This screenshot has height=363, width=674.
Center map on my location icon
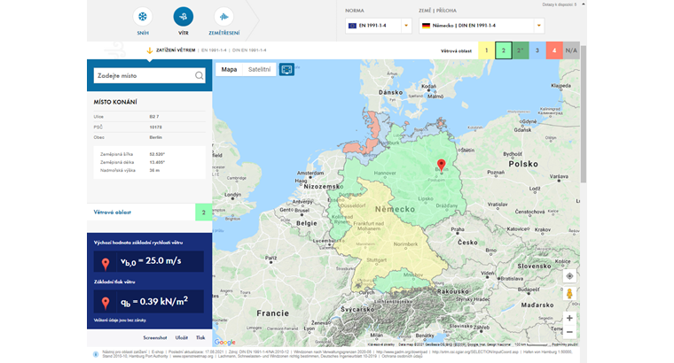pyautogui.click(x=569, y=276)
